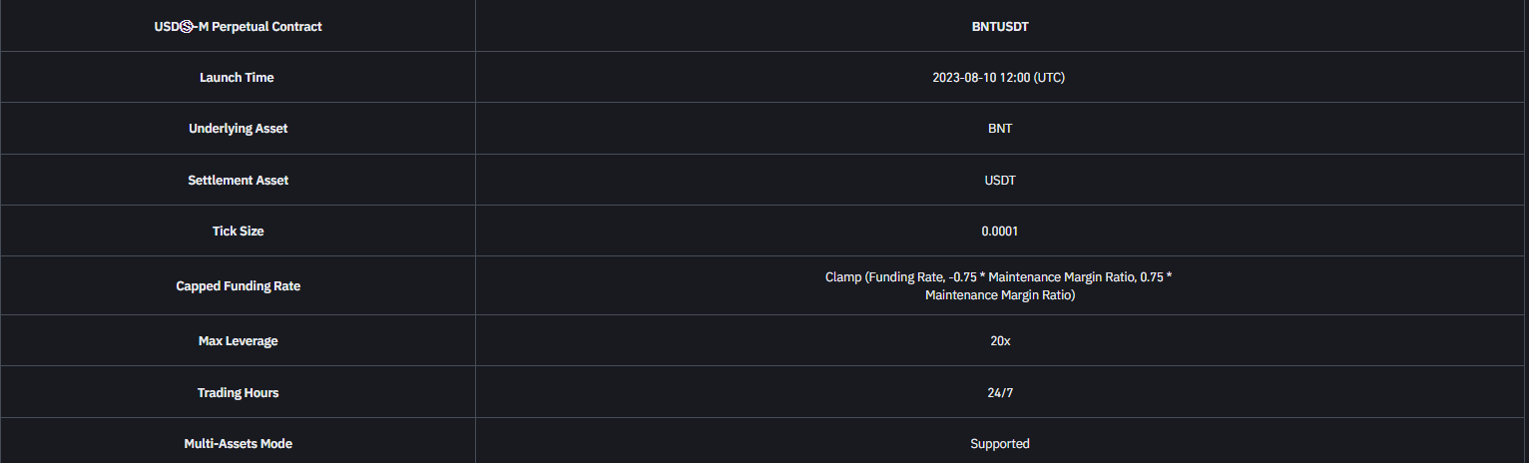1529x463 pixels.
Task: Select the BNTUSDT contract name
Action: pyautogui.click(x=999, y=27)
